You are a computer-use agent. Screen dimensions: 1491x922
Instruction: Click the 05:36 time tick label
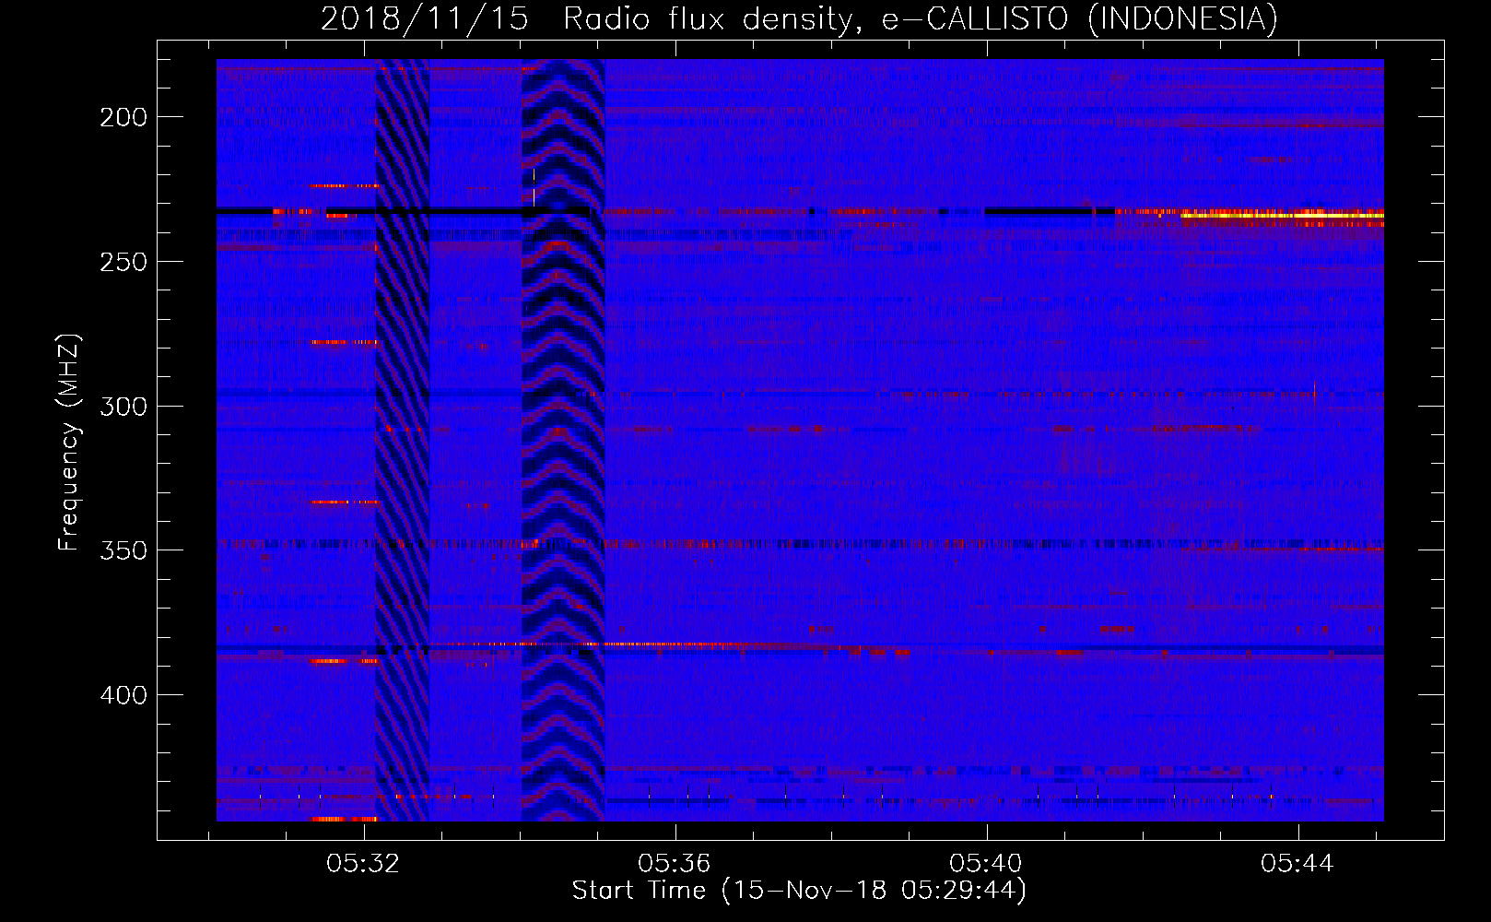(x=675, y=864)
